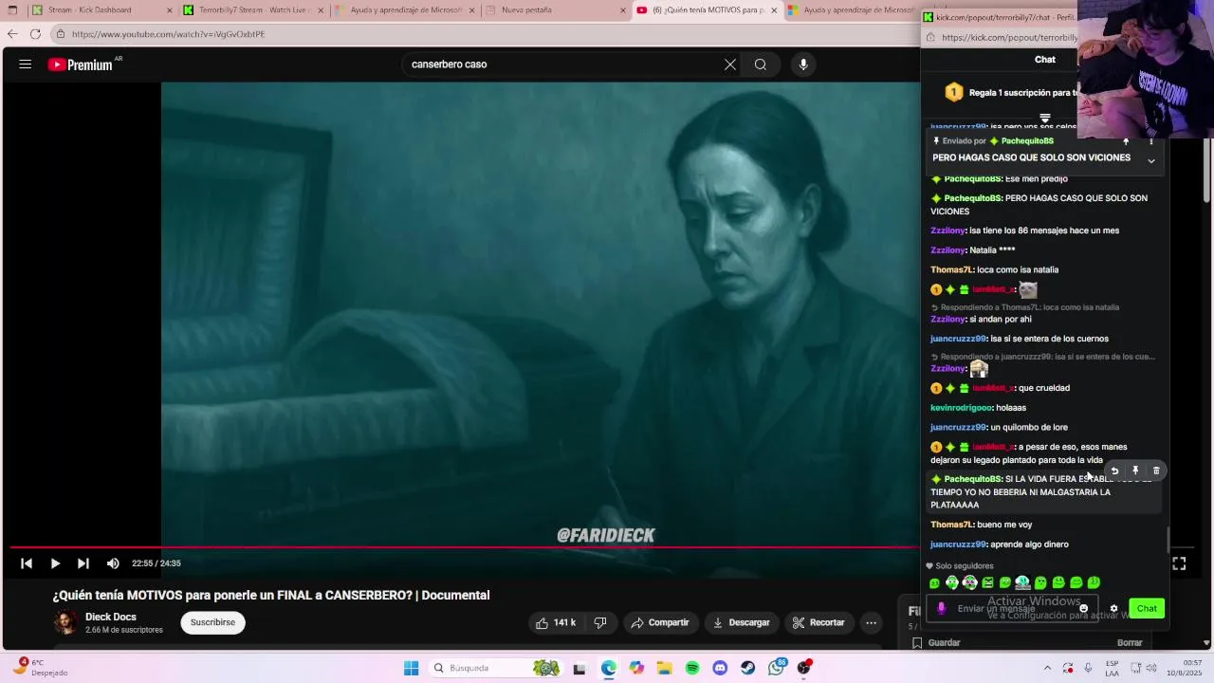Activate voice search microphone on YouTube
This screenshot has width=1214, height=683.
point(803,65)
